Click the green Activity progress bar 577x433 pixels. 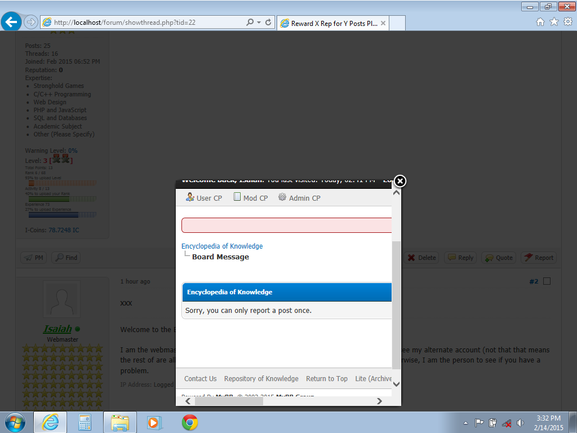pos(63,199)
